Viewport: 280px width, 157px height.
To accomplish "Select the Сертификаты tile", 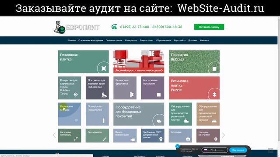I will [97, 136].
